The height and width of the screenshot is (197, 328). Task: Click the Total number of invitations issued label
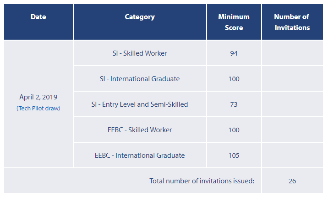[202, 181]
